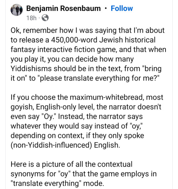Click the '450,000-word' text in the post
This screenshot has width=178, height=189.
coord(74,40)
